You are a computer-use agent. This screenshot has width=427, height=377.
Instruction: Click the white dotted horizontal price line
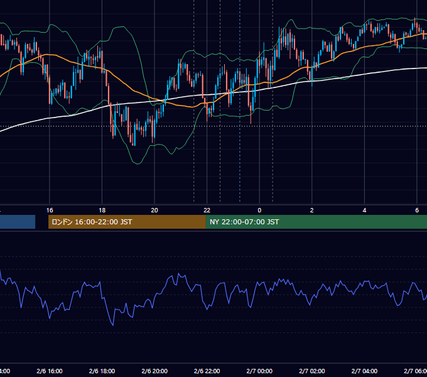click(213, 126)
